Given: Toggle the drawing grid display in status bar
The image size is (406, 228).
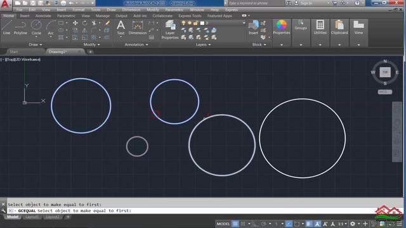Looking at the screenshot, I should 235,224.
